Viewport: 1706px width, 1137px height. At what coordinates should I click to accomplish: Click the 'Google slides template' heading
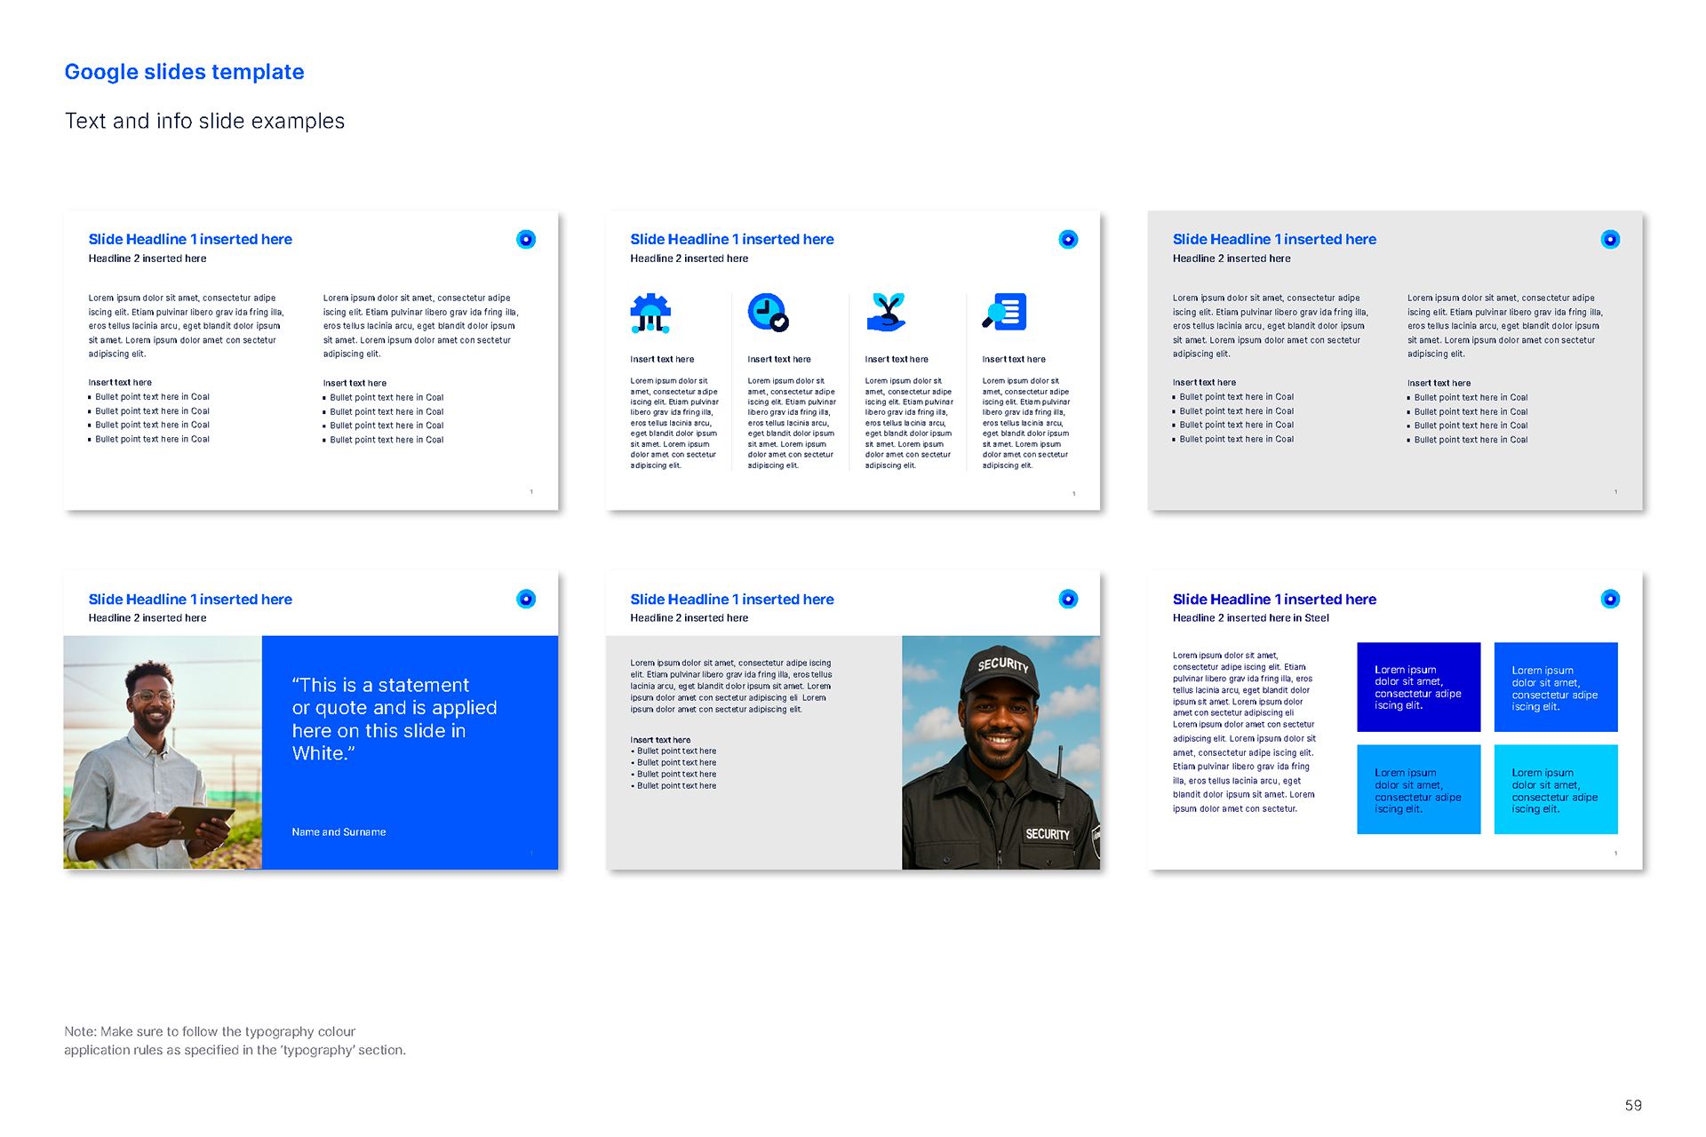[184, 72]
